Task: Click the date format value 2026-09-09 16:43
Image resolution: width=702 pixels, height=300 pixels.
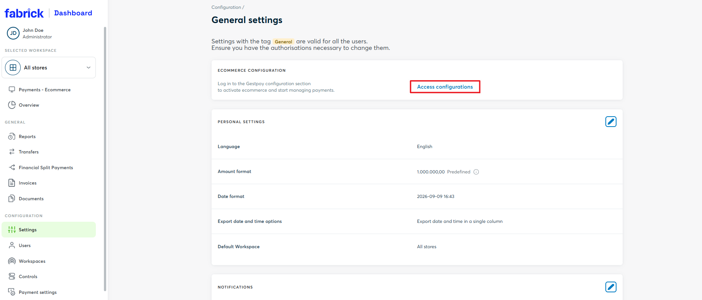Action: (x=436, y=196)
